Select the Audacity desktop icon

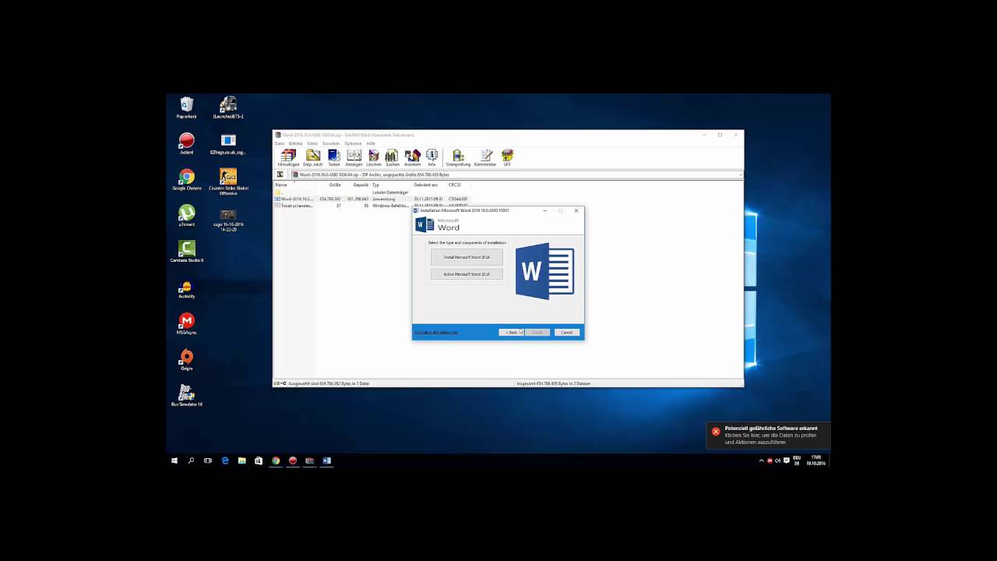tap(187, 289)
